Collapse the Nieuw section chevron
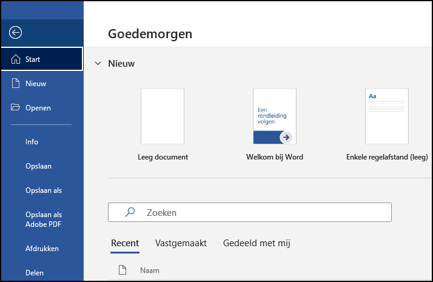Viewport: 433px width, 282px height. coord(98,64)
